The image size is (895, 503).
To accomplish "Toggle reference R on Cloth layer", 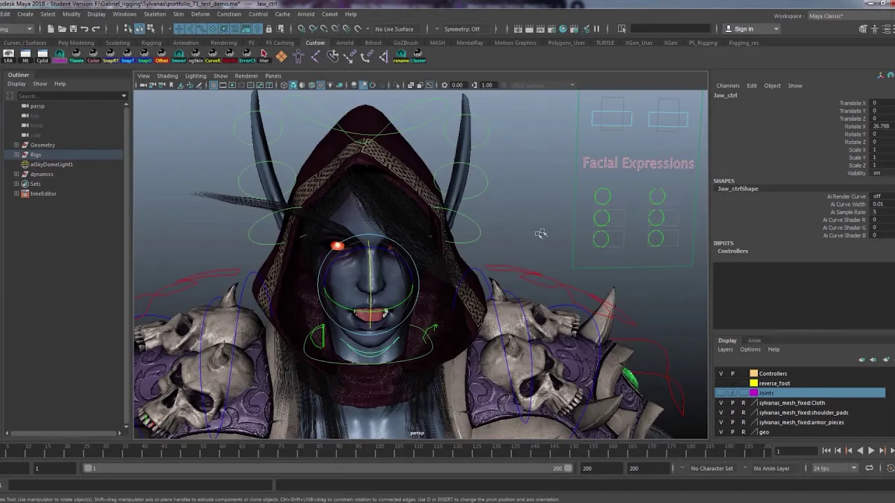I will pos(743,403).
